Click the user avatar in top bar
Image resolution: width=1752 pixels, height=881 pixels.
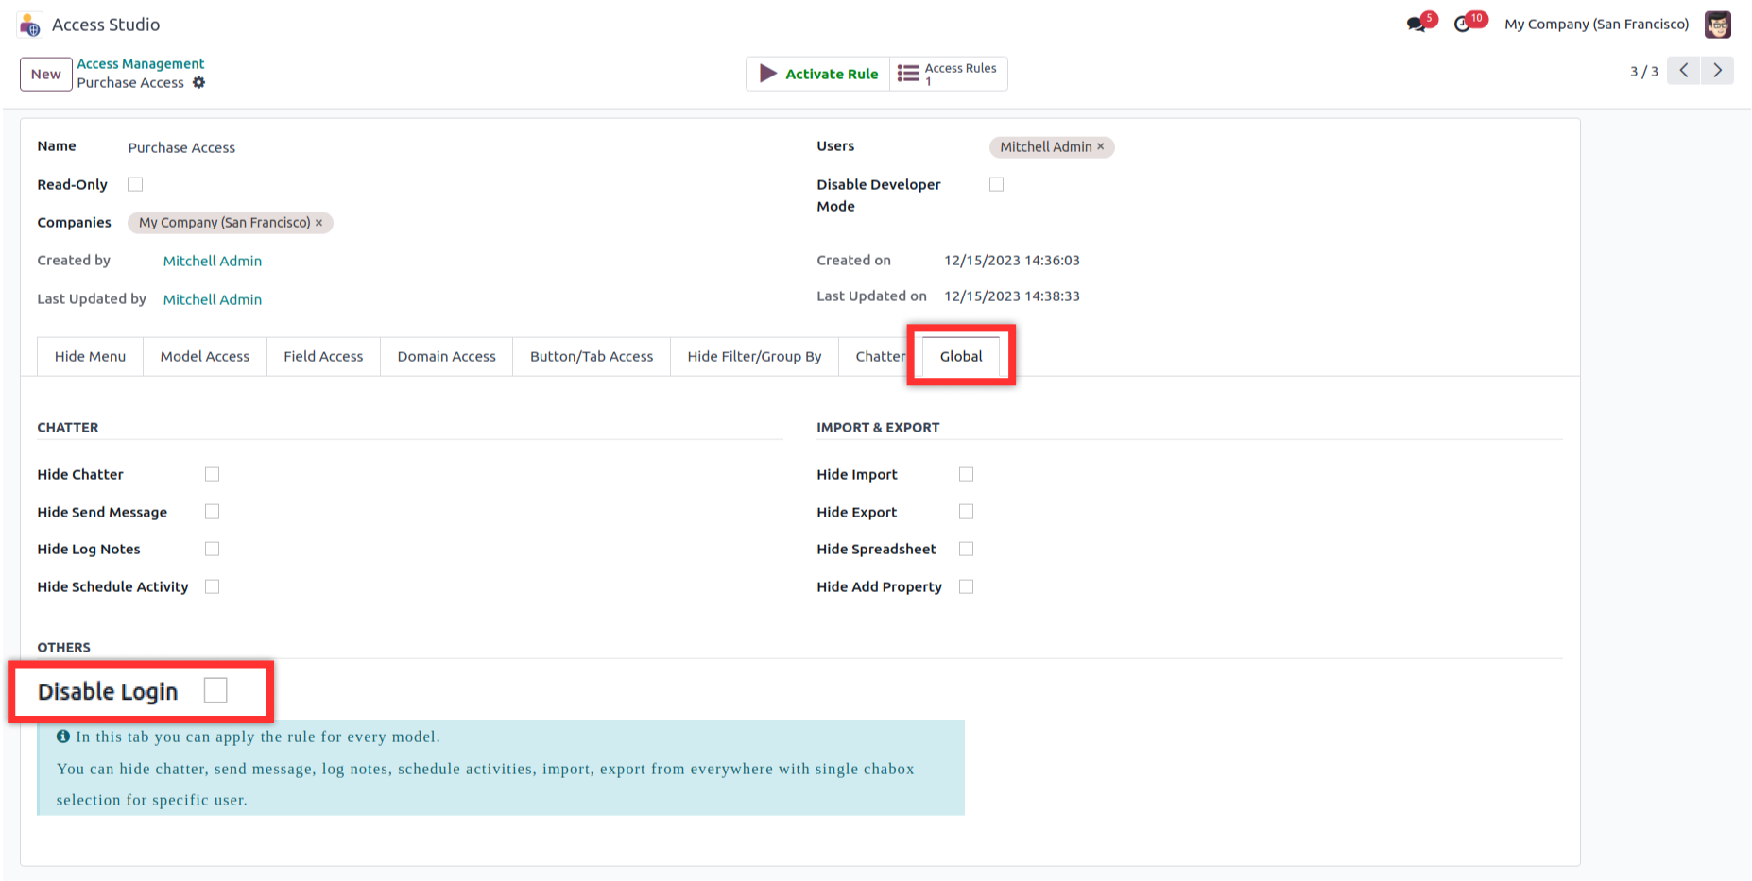[1717, 25]
